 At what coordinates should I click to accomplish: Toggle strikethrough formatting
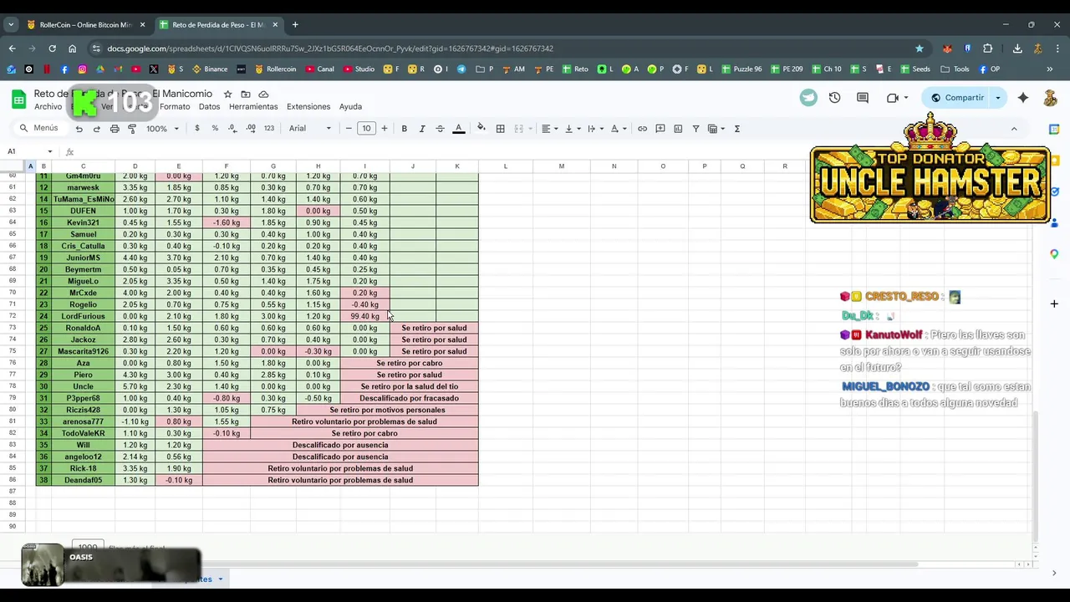[440, 129]
